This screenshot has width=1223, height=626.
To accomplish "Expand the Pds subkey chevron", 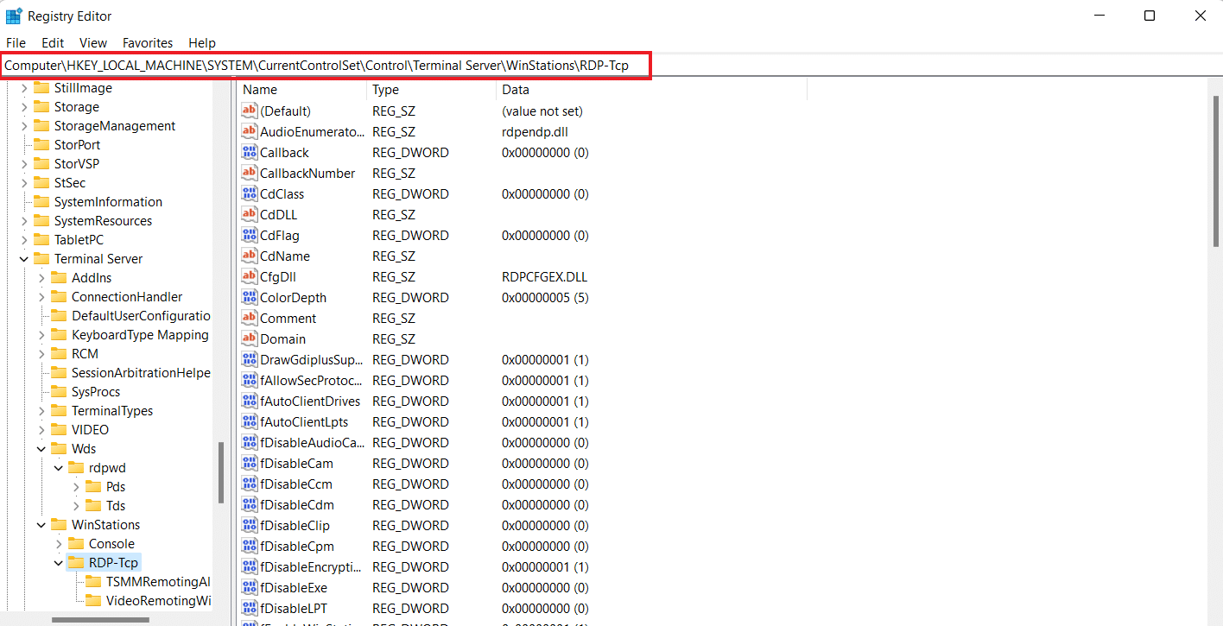I will tap(76, 487).
